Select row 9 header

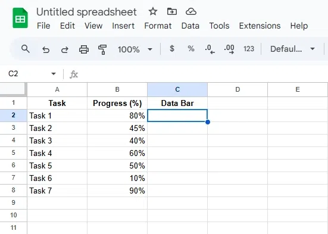13,203
